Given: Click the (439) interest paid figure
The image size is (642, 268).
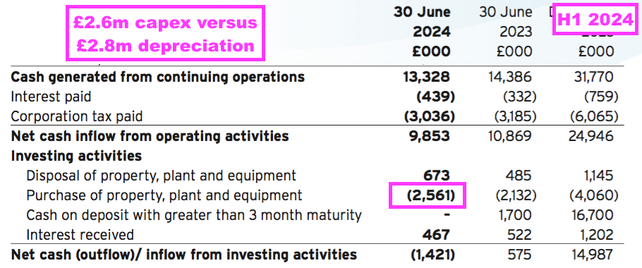Looking at the screenshot, I should [434, 97].
